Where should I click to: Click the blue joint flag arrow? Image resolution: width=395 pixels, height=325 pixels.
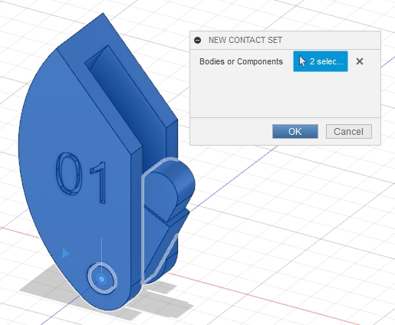tap(66, 254)
